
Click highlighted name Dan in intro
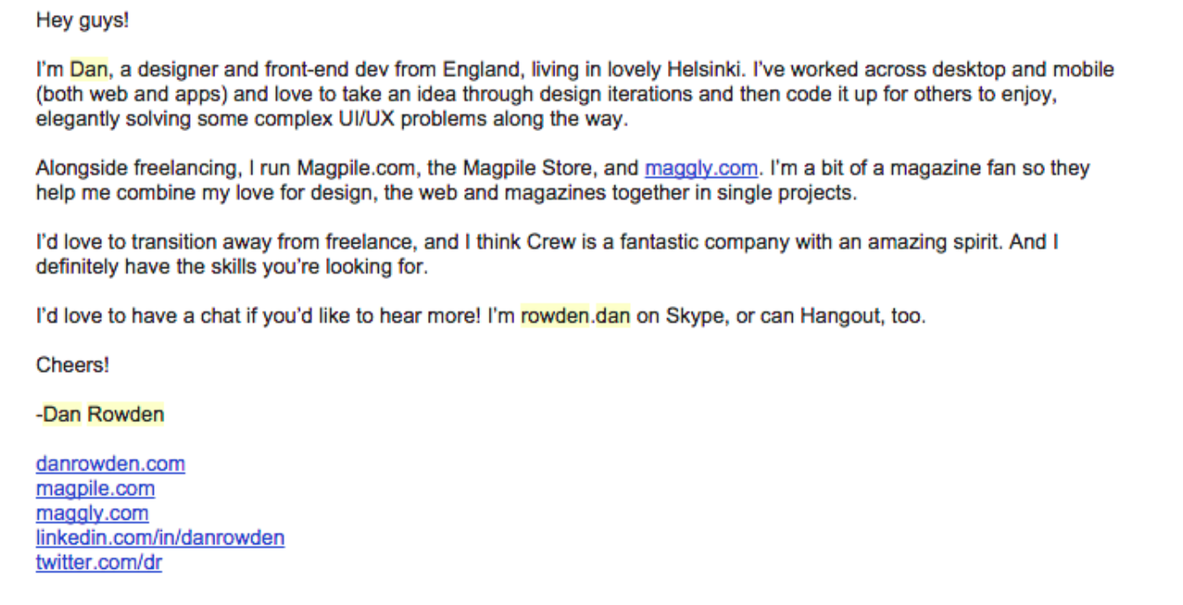tap(89, 69)
